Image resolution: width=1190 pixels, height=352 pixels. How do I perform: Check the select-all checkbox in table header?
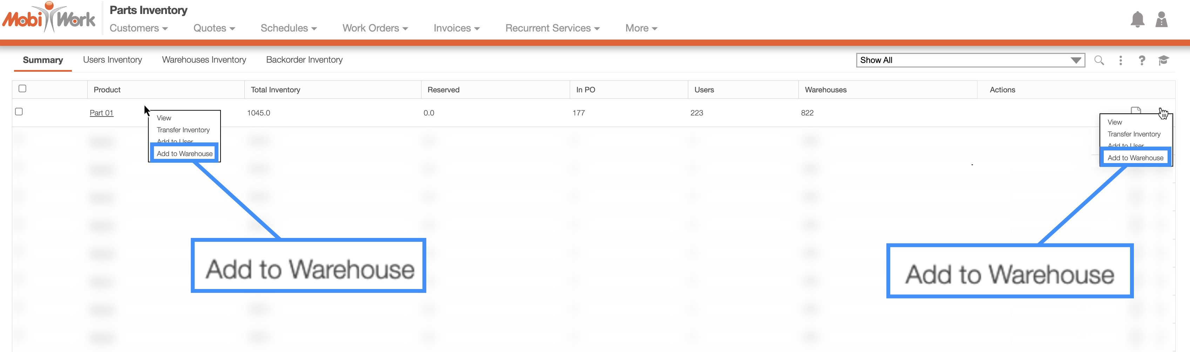click(22, 89)
